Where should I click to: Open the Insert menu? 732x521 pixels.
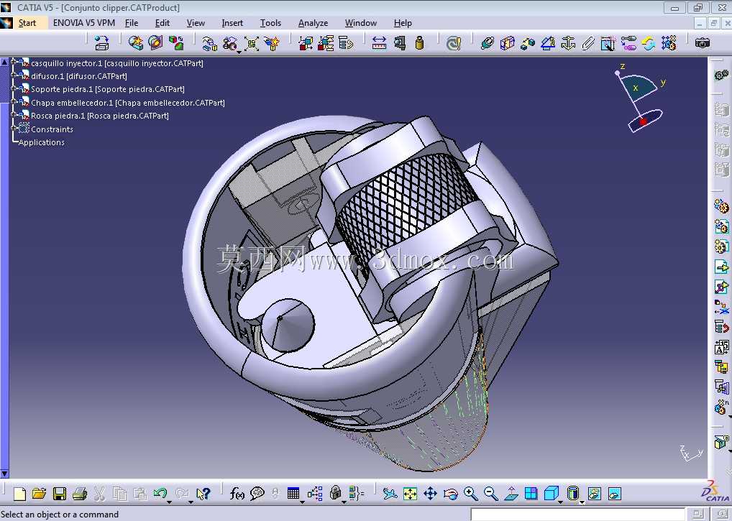click(232, 23)
